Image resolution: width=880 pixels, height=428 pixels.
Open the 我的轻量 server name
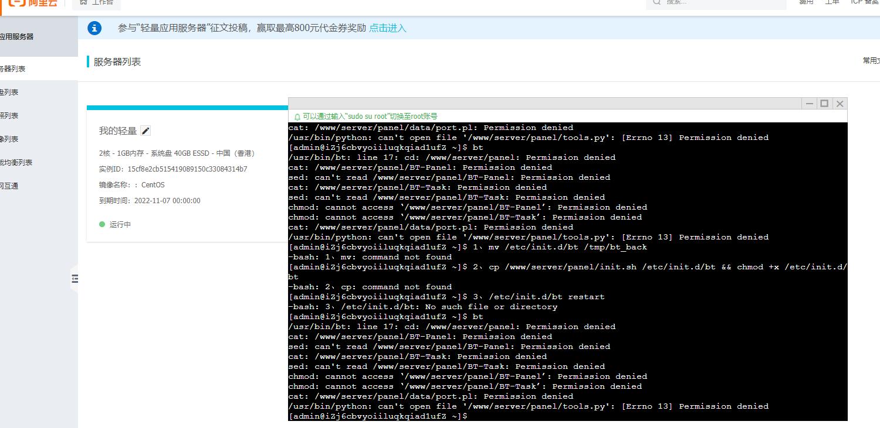pyautogui.click(x=118, y=131)
